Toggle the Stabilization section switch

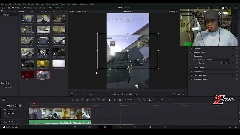[191, 71]
